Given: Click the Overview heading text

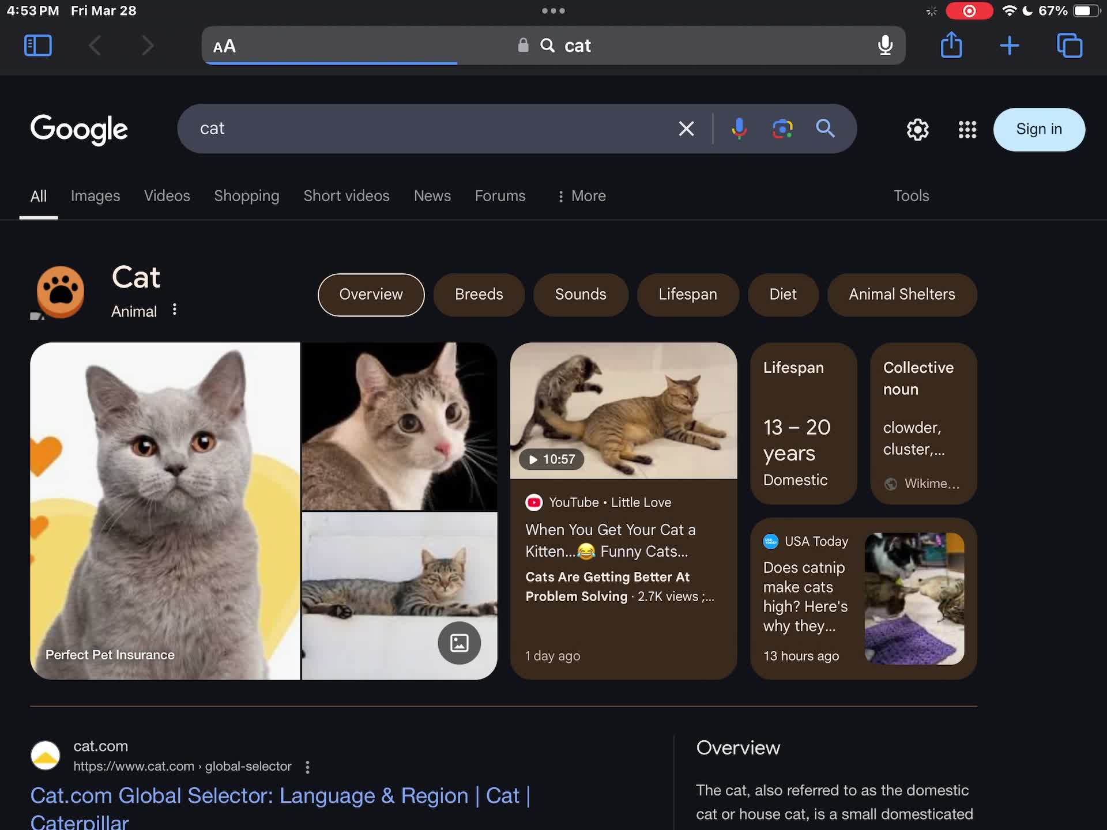Looking at the screenshot, I should point(738,748).
